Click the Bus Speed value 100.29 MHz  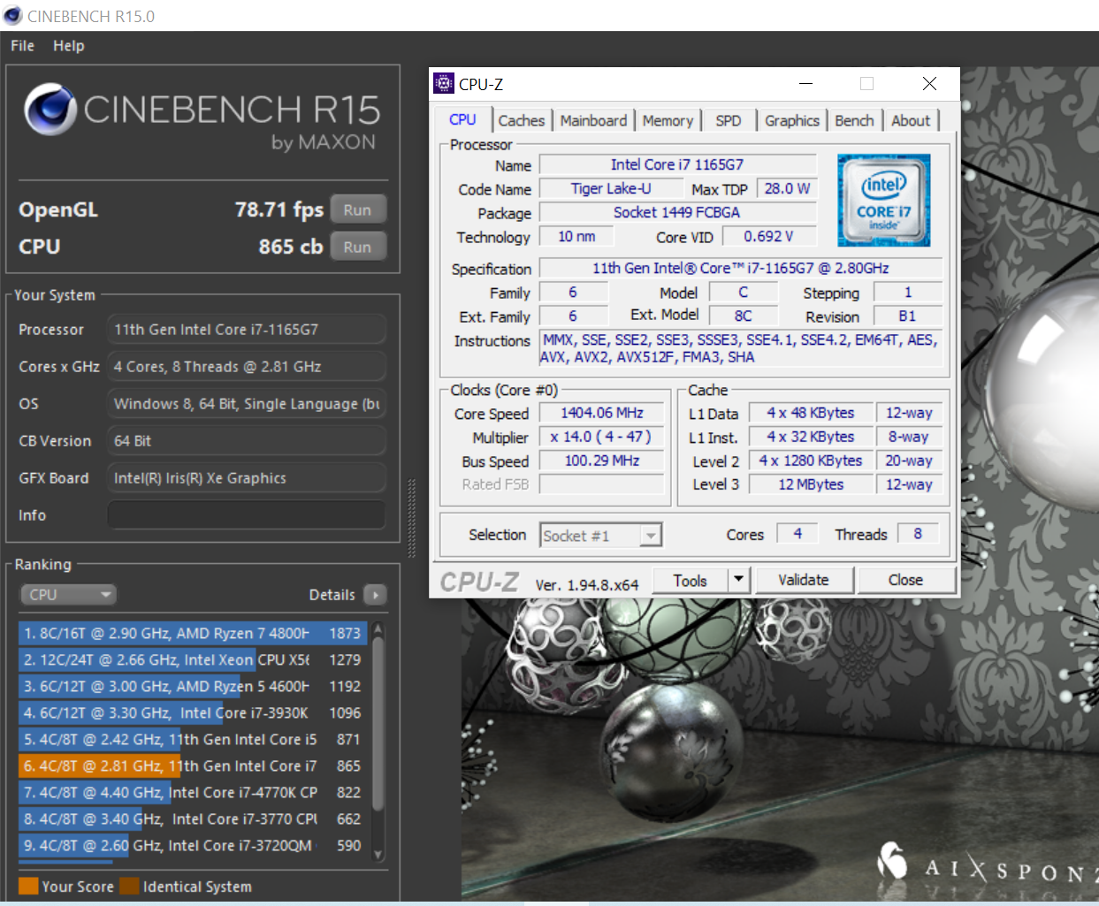pyautogui.click(x=602, y=461)
